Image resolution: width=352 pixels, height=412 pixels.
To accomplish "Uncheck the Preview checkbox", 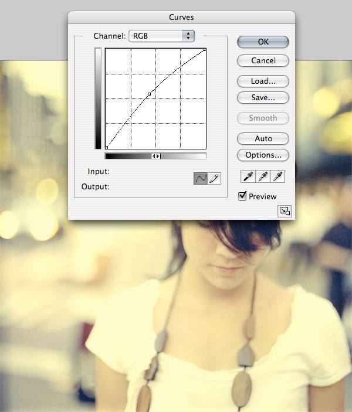I will [242, 196].
